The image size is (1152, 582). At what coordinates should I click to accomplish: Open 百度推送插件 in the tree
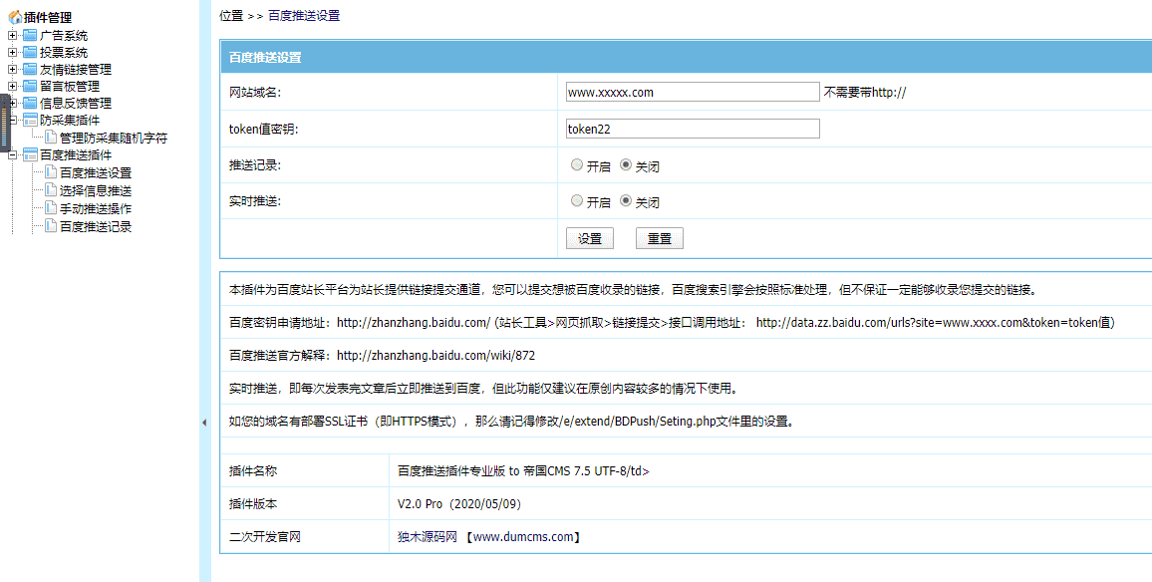(76, 155)
